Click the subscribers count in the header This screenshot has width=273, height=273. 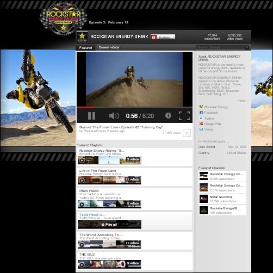(212, 37)
